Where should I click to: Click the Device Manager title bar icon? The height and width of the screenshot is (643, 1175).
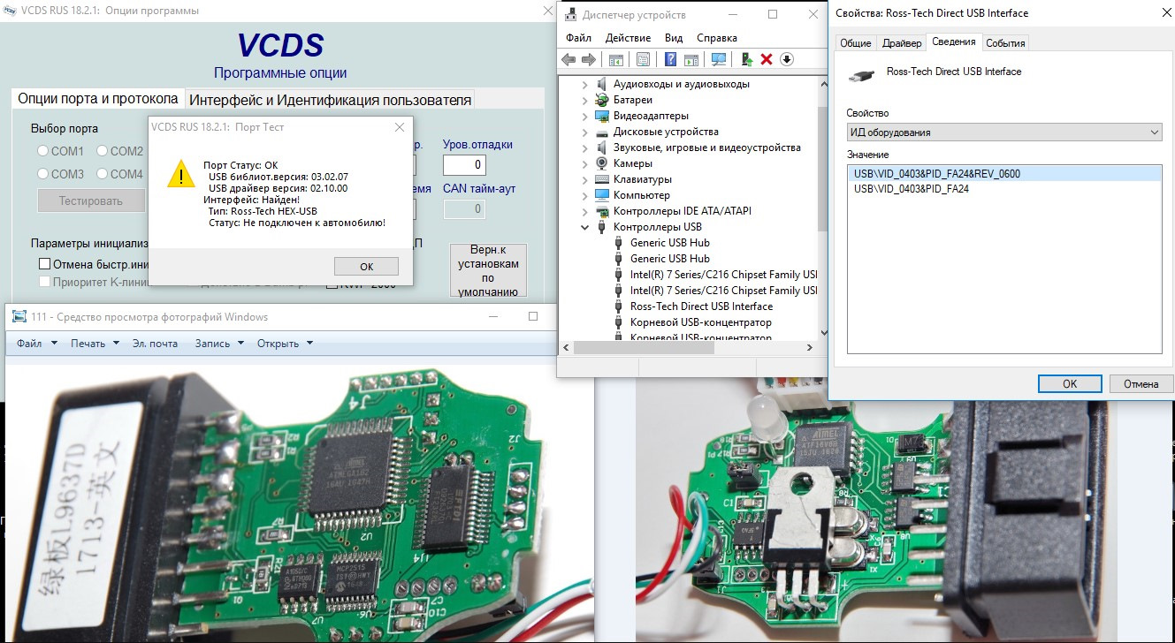570,15
